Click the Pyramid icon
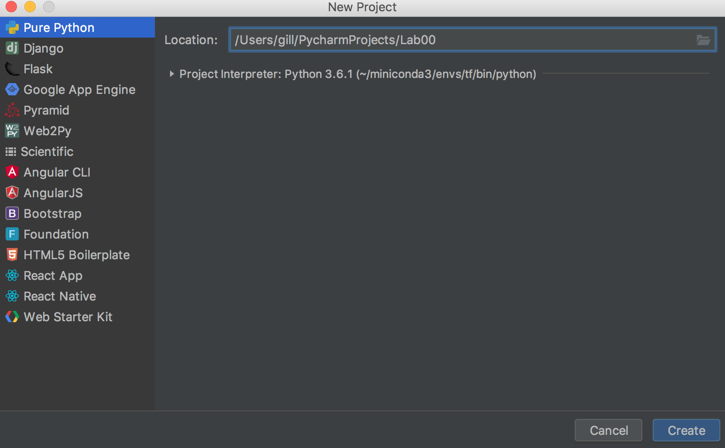Screen dimensions: 725x448 coord(12,110)
